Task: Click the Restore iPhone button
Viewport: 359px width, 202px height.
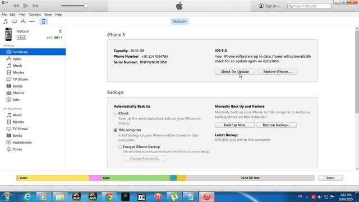Action: coord(277,72)
